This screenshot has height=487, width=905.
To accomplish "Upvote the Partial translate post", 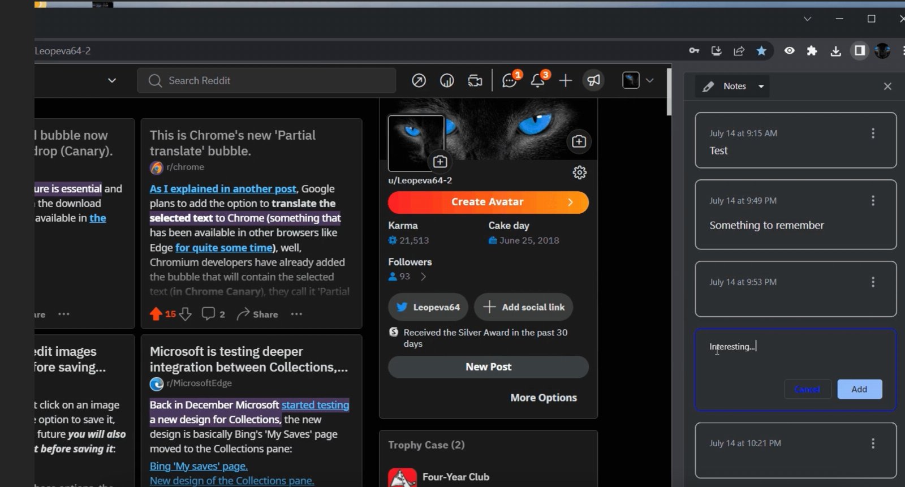I will click(x=156, y=314).
